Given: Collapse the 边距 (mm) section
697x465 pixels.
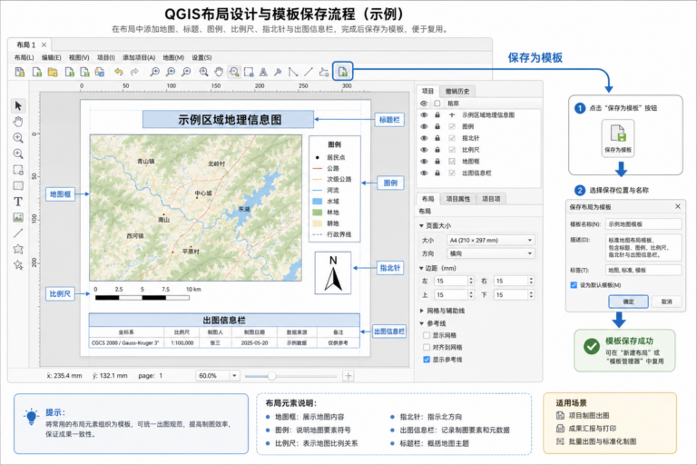Looking at the screenshot, I should point(421,268).
